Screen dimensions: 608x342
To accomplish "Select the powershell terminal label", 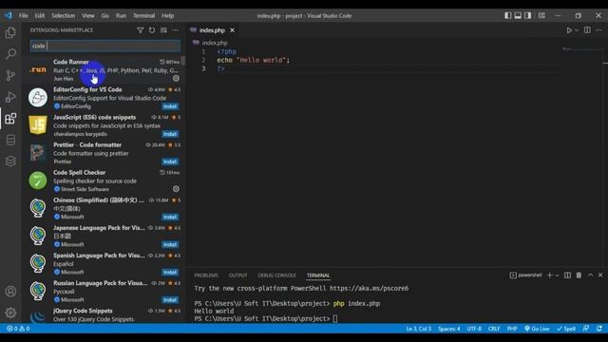I will [x=525, y=275].
